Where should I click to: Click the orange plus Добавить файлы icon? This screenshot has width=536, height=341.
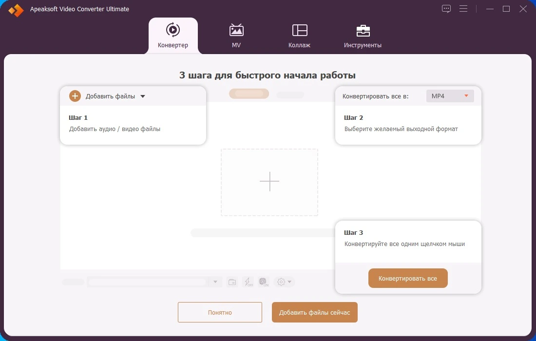click(x=75, y=96)
